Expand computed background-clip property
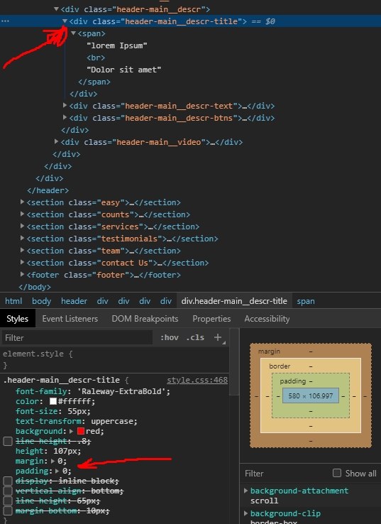The image size is (381, 524). tap(245, 513)
